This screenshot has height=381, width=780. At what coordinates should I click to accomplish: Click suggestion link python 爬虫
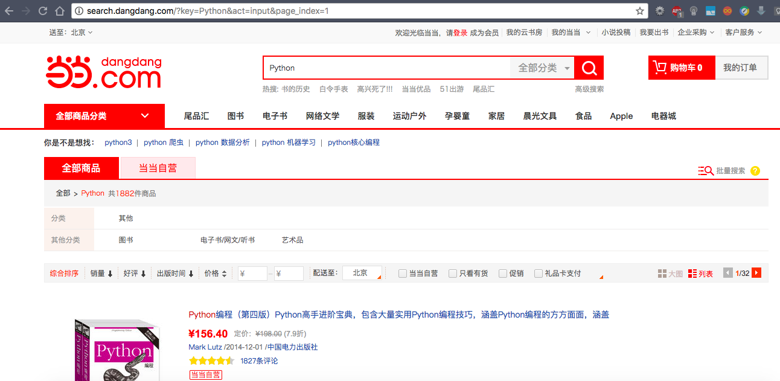(164, 142)
